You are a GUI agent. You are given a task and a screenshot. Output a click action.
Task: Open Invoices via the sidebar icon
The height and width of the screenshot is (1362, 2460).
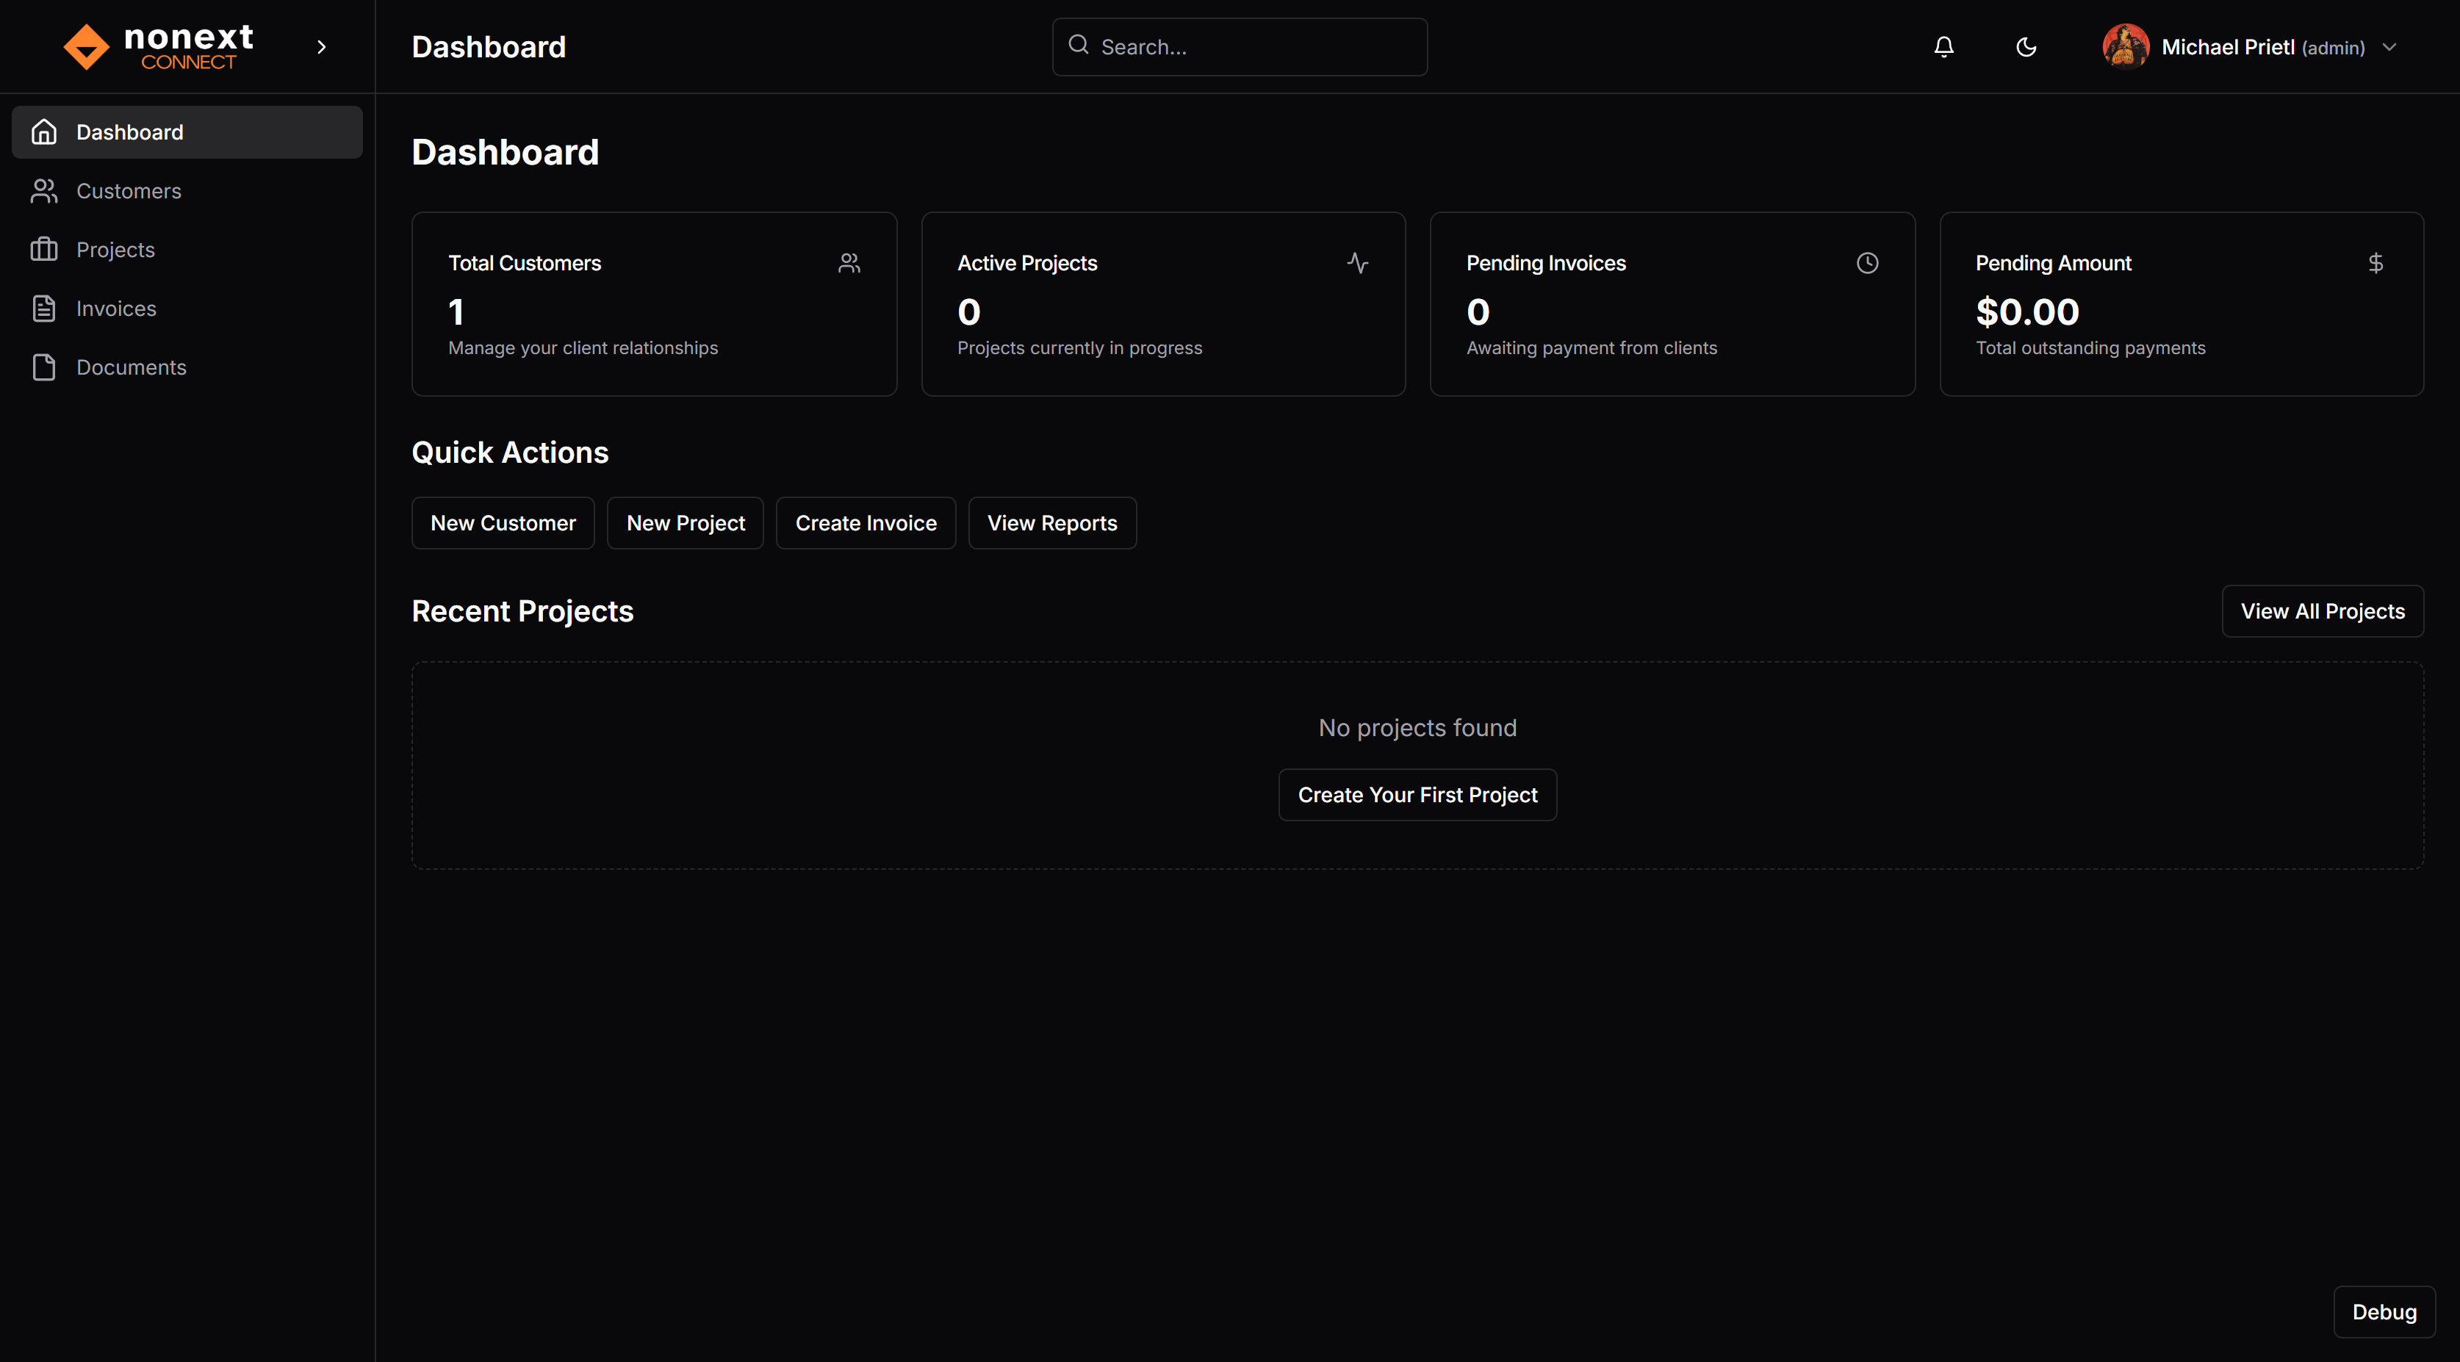coord(117,308)
